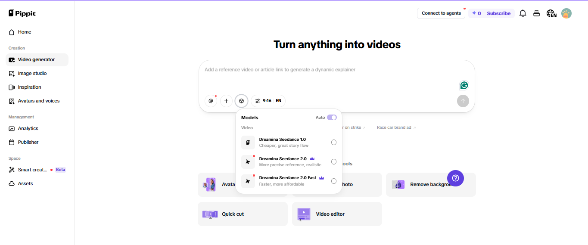Open Quick cut tool

tap(243, 214)
